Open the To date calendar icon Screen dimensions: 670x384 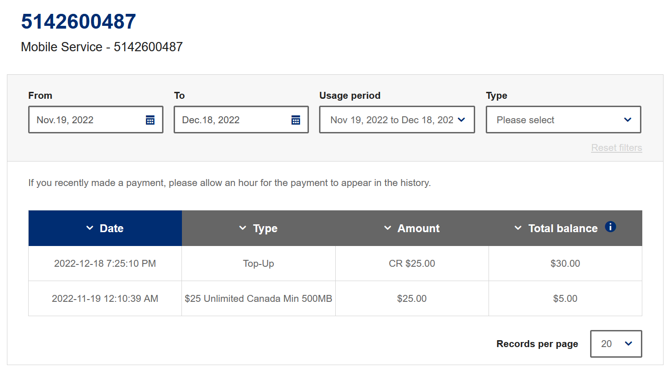point(296,120)
